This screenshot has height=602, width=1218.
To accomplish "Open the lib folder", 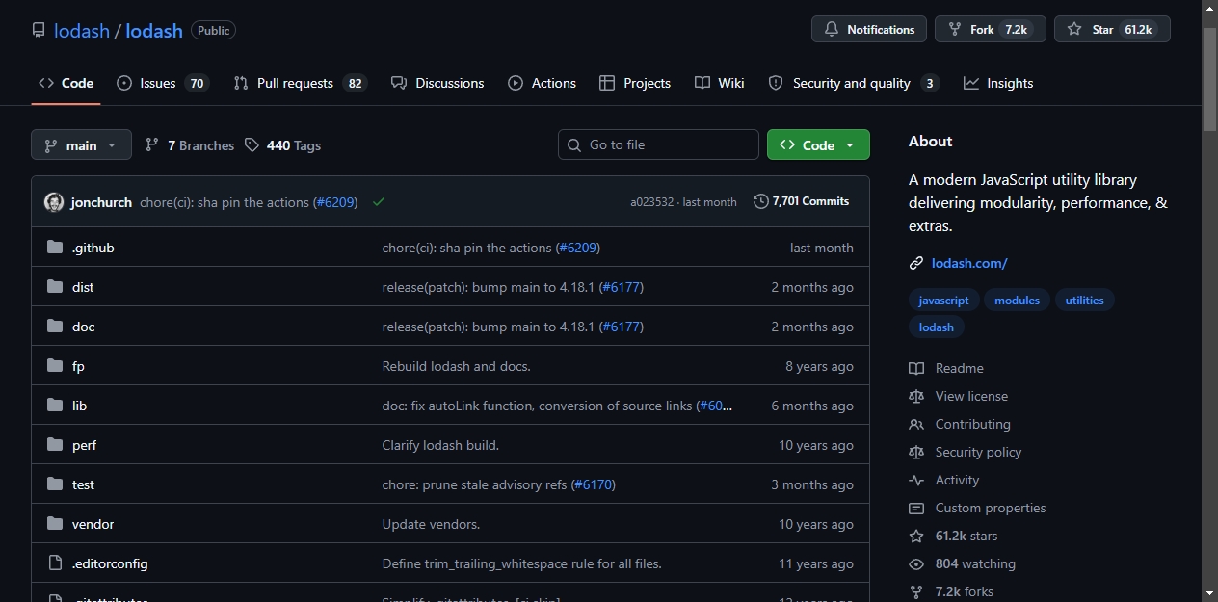I will [x=79, y=406].
